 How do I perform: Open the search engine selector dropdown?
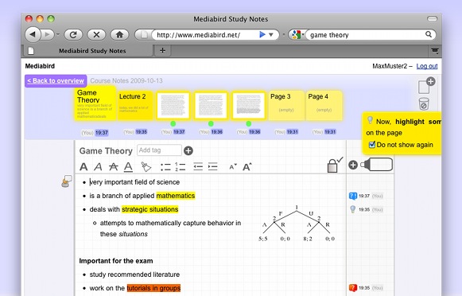pos(296,35)
